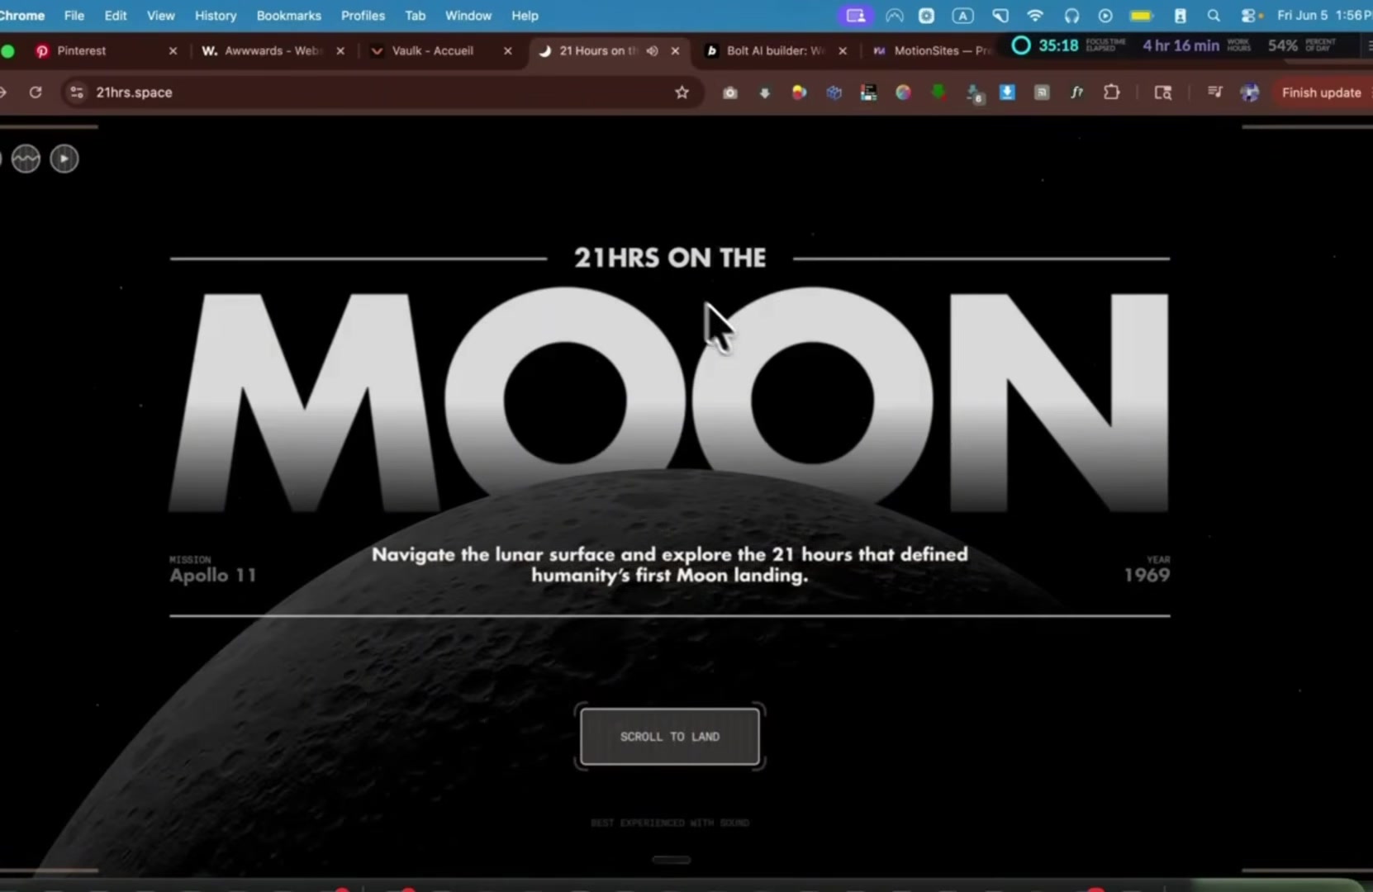
Task: Click the headphones icon in menu bar
Action: [x=1071, y=16]
